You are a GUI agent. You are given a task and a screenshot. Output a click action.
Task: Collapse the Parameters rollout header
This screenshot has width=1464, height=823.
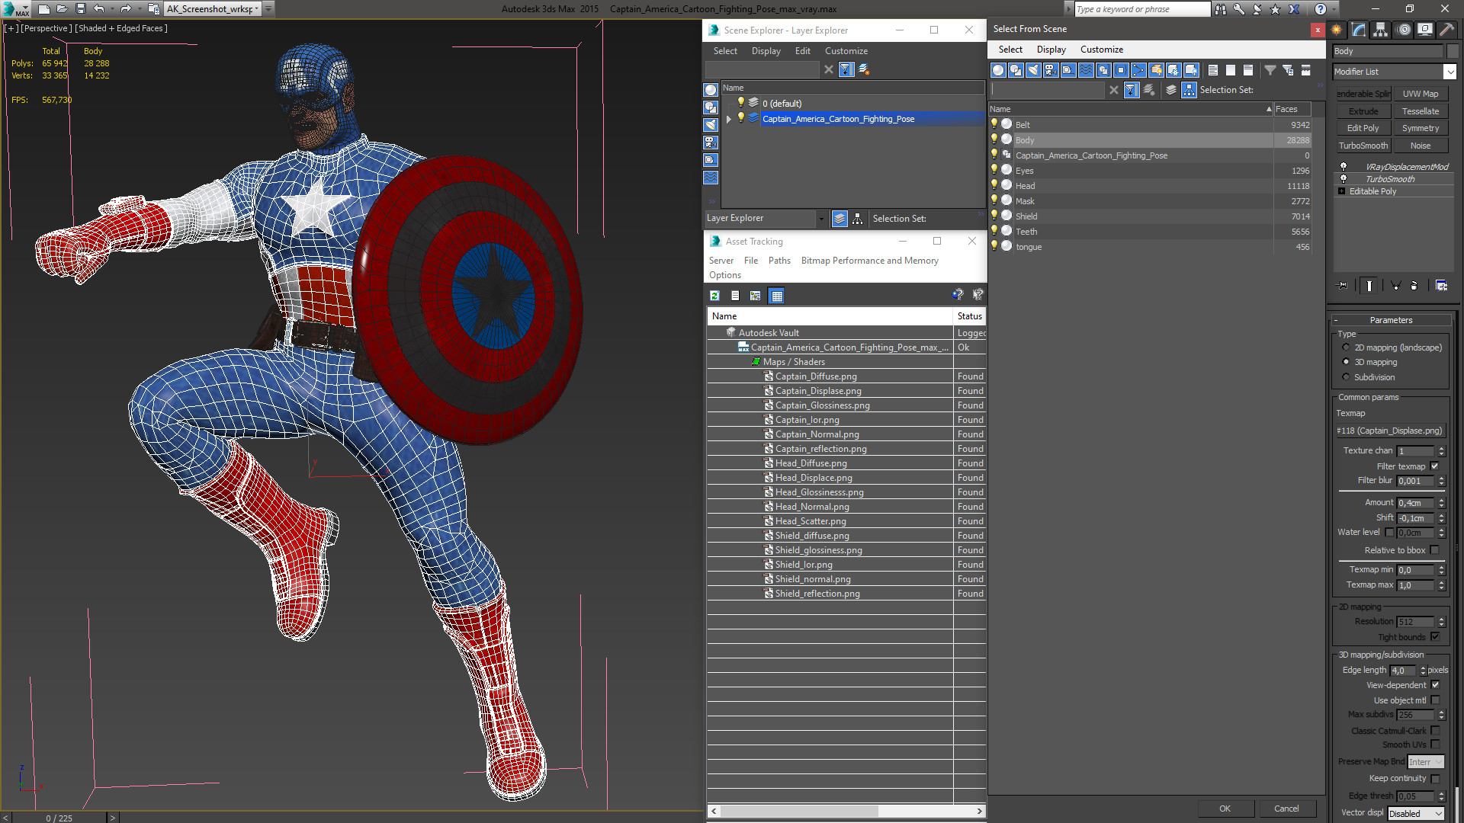point(1391,320)
